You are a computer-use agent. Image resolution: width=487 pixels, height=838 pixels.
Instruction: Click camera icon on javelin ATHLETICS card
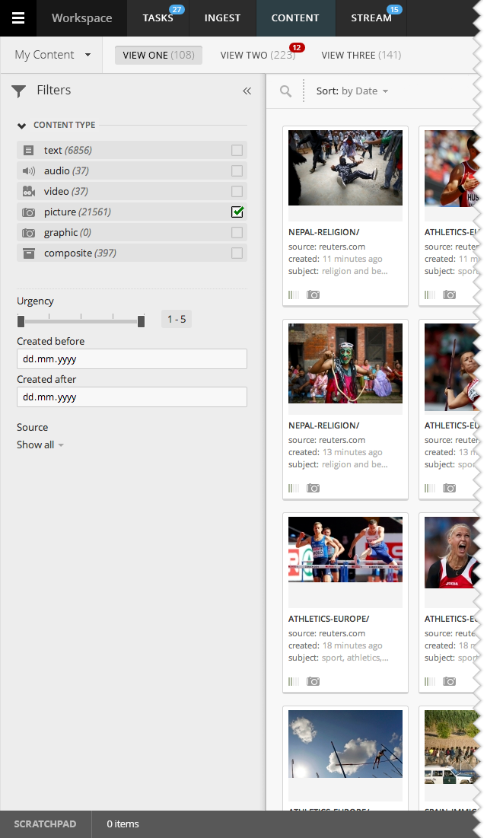[450, 488]
